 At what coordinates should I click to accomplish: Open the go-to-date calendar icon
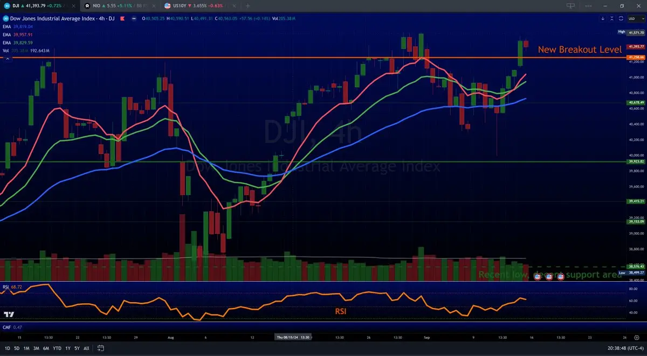coord(100,348)
